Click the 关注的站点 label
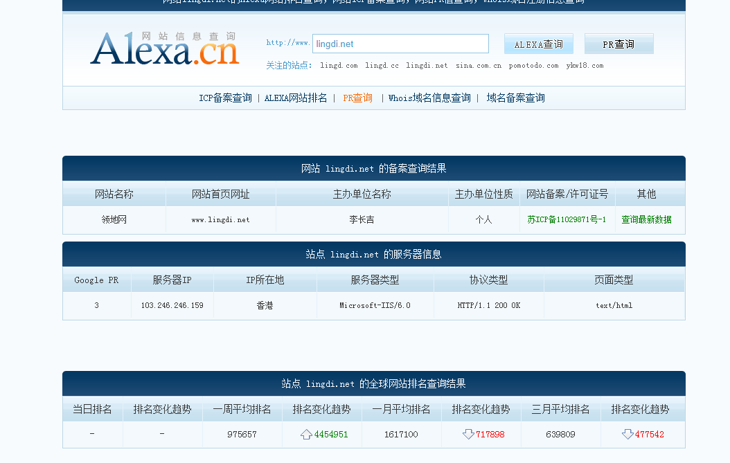The width and height of the screenshot is (730, 463). 289,66
